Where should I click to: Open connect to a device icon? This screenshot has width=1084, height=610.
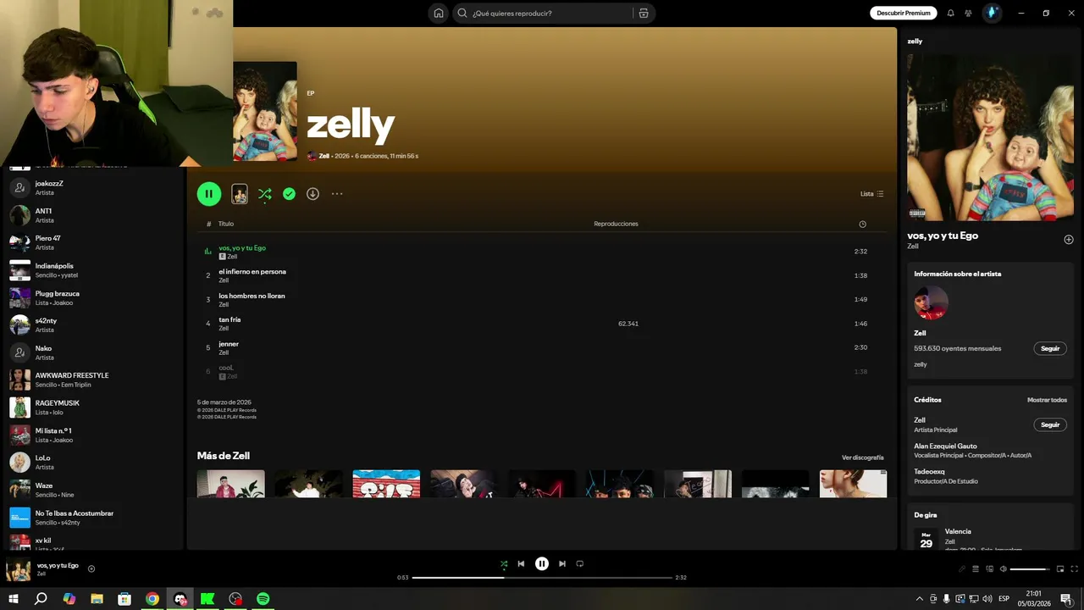(x=989, y=569)
